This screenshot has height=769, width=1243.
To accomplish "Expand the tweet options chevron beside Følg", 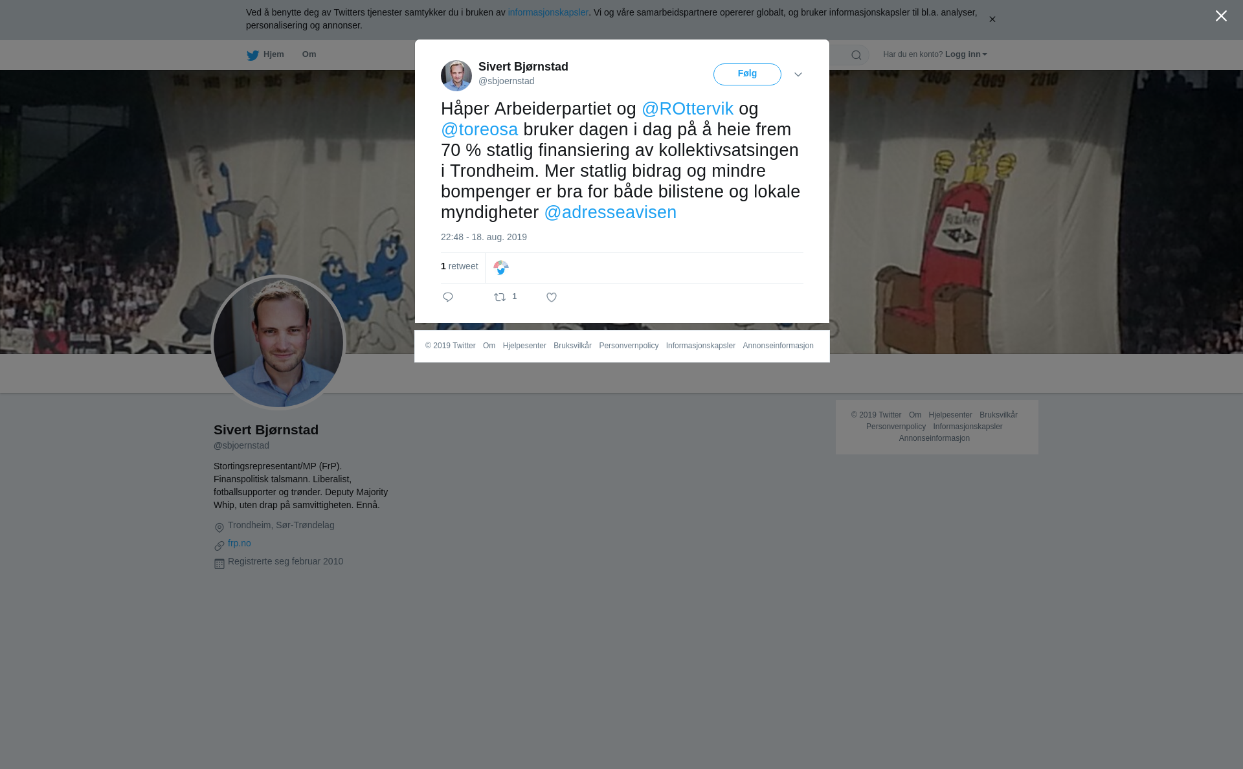I will 798,74.
